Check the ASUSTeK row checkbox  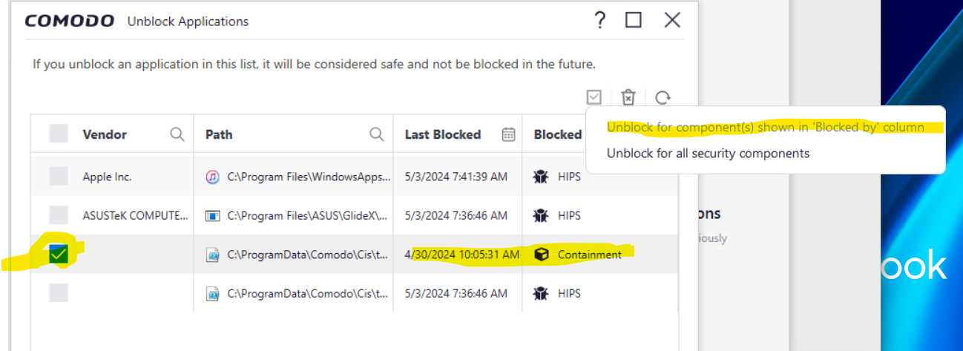click(x=59, y=215)
